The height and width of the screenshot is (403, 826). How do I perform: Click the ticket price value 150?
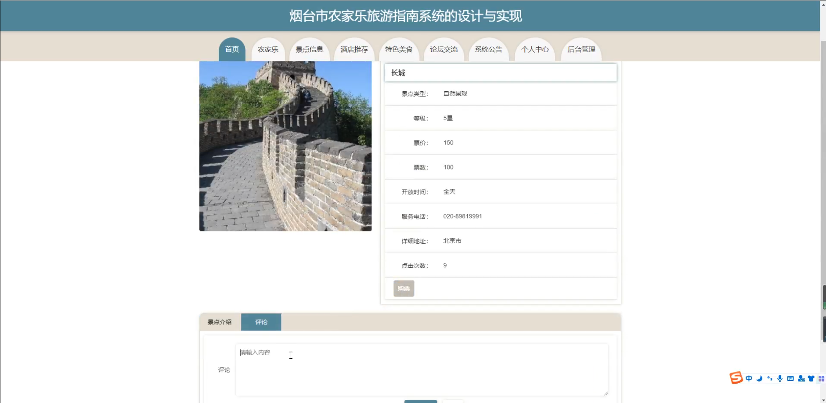448,143
